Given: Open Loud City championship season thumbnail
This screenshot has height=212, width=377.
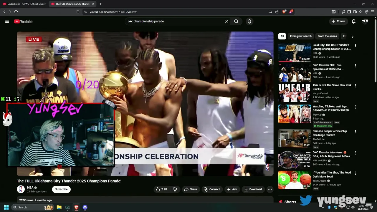Looking at the screenshot, I should pyautogui.click(x=295, y=53).
